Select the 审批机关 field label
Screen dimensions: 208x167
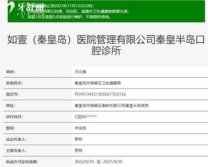point(14,83)
